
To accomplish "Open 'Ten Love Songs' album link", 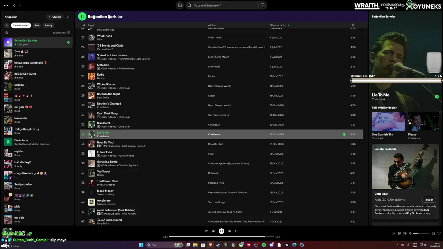I will point(216,202).
